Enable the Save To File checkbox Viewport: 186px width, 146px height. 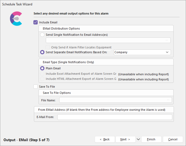click(x=36, y=87)
